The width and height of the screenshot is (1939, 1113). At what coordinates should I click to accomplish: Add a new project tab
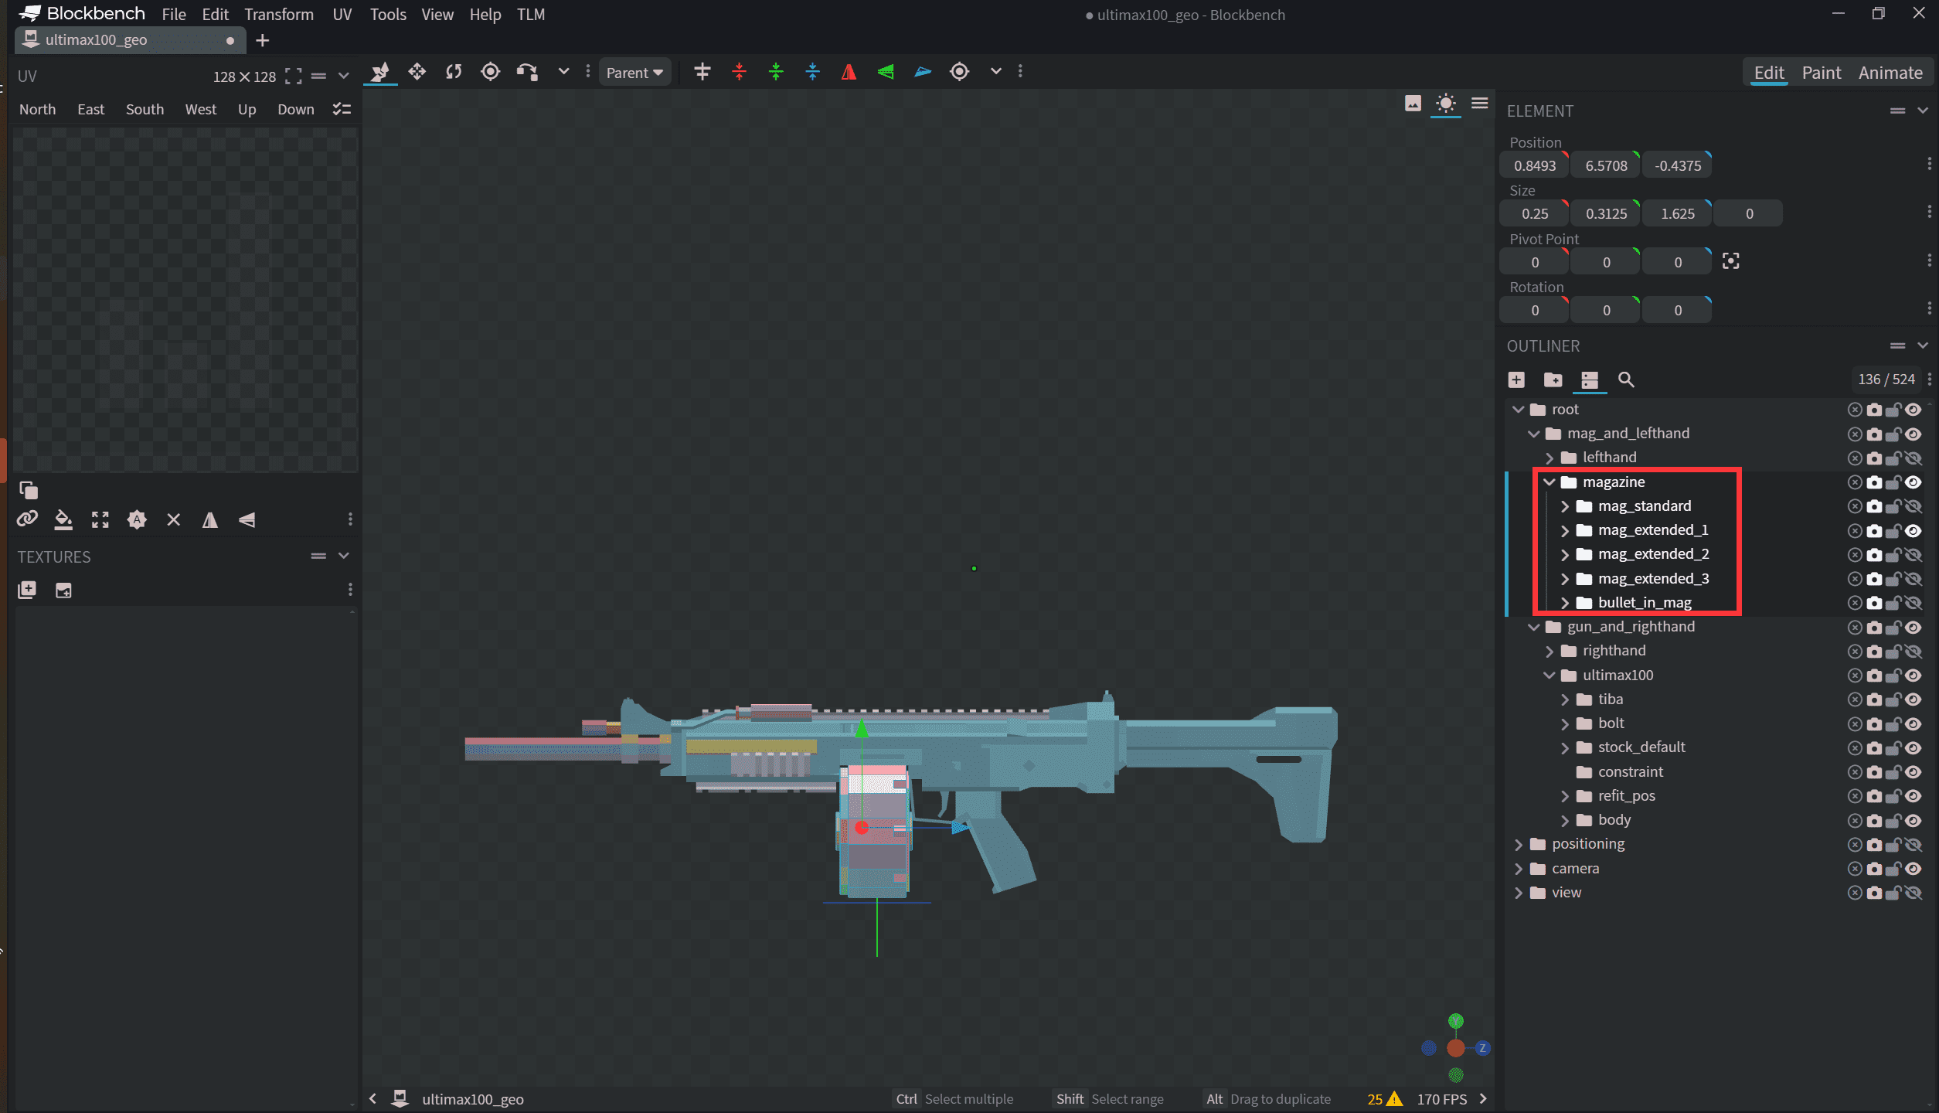[x=263, y=40]
